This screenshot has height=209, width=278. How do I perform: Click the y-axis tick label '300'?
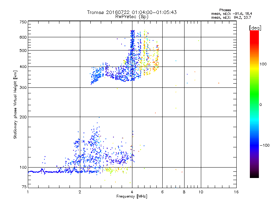click(23, 87)
